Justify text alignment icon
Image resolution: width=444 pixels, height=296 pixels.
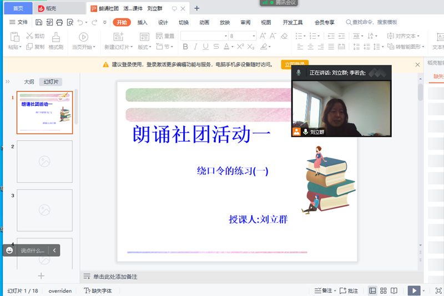(x=331, y=47)
